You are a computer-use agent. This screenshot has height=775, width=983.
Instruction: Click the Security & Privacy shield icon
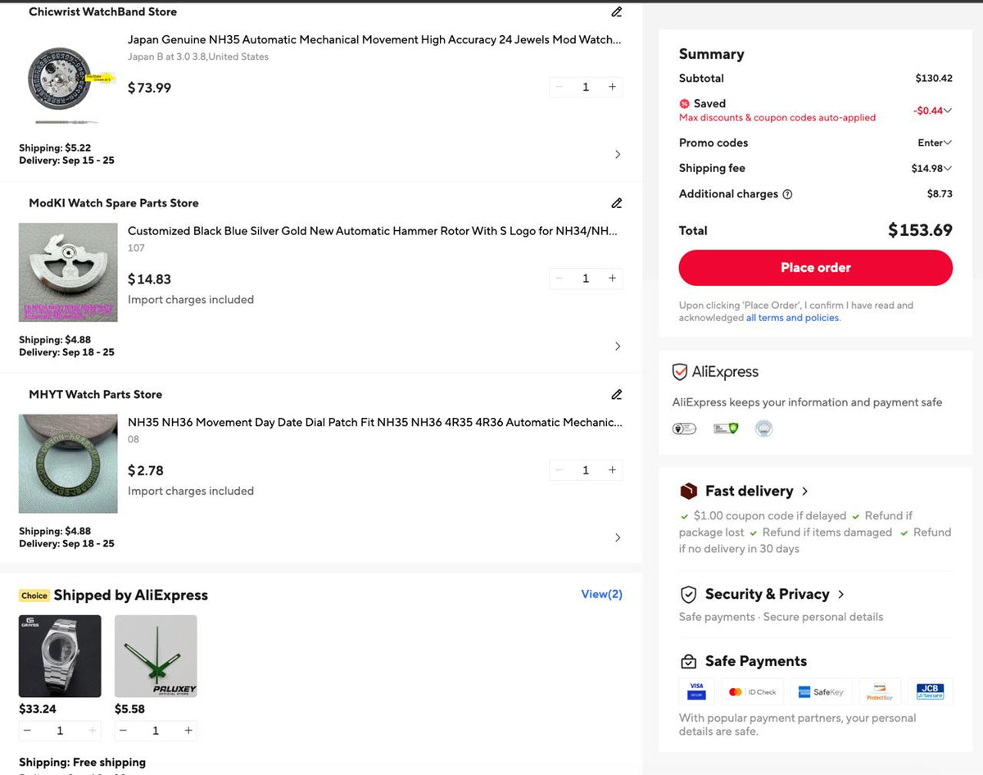688,595
